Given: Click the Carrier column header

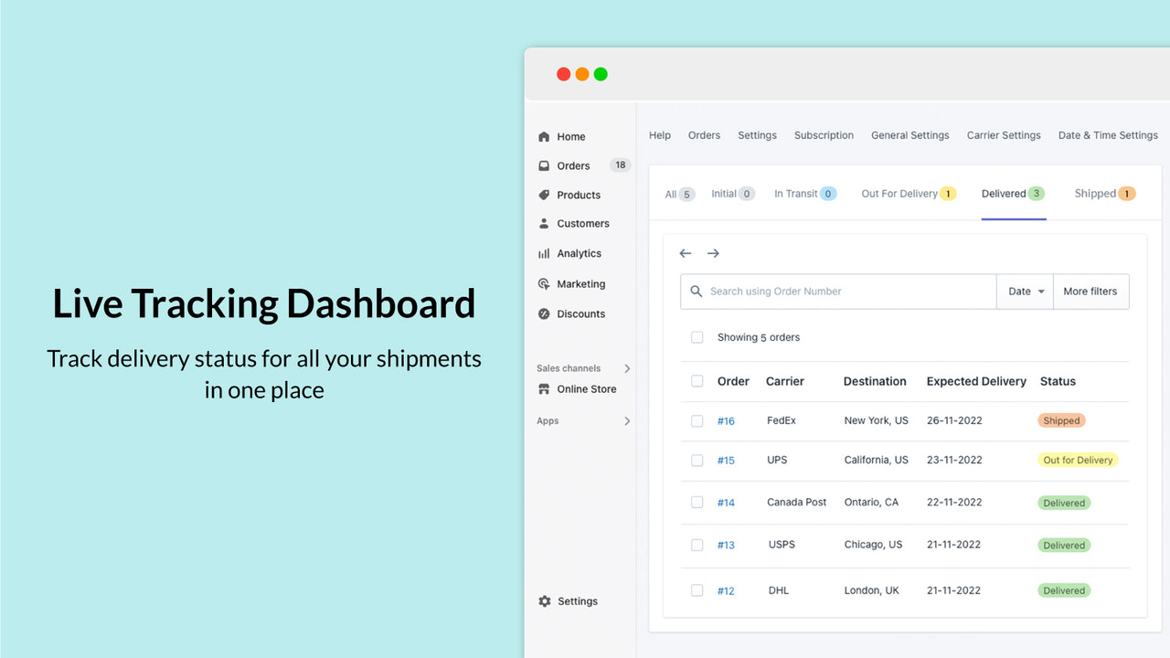Looking at the screenshot, I should (785, 381).
